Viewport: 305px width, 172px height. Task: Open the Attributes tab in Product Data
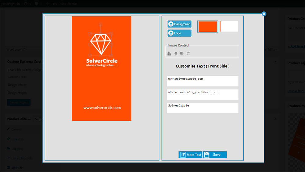[17, 168]
